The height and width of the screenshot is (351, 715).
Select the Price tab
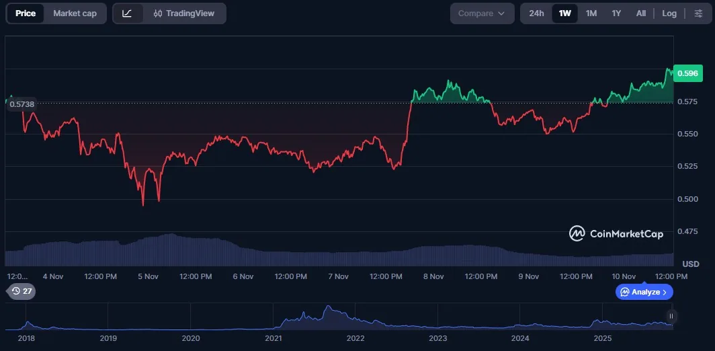click(x=26, y=13)
